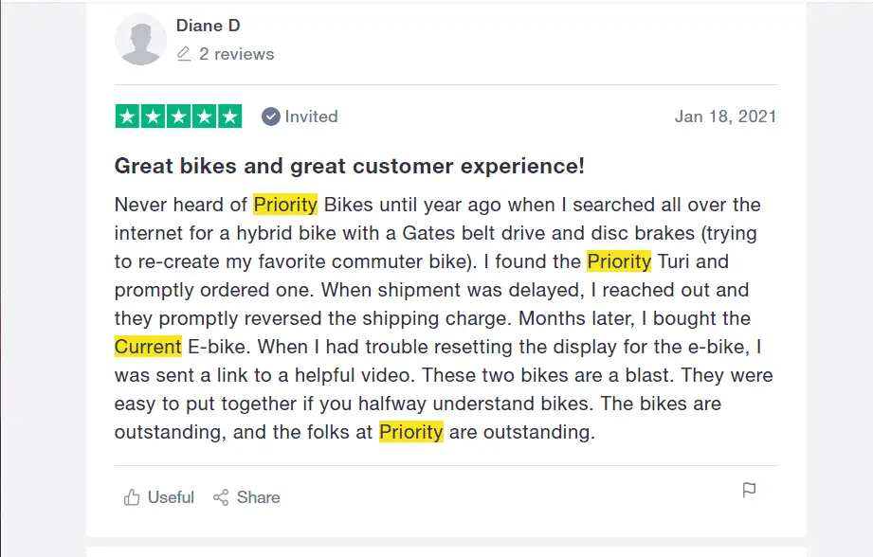Click highlighted 'Priority' in the last sentence

click(410, 431)
